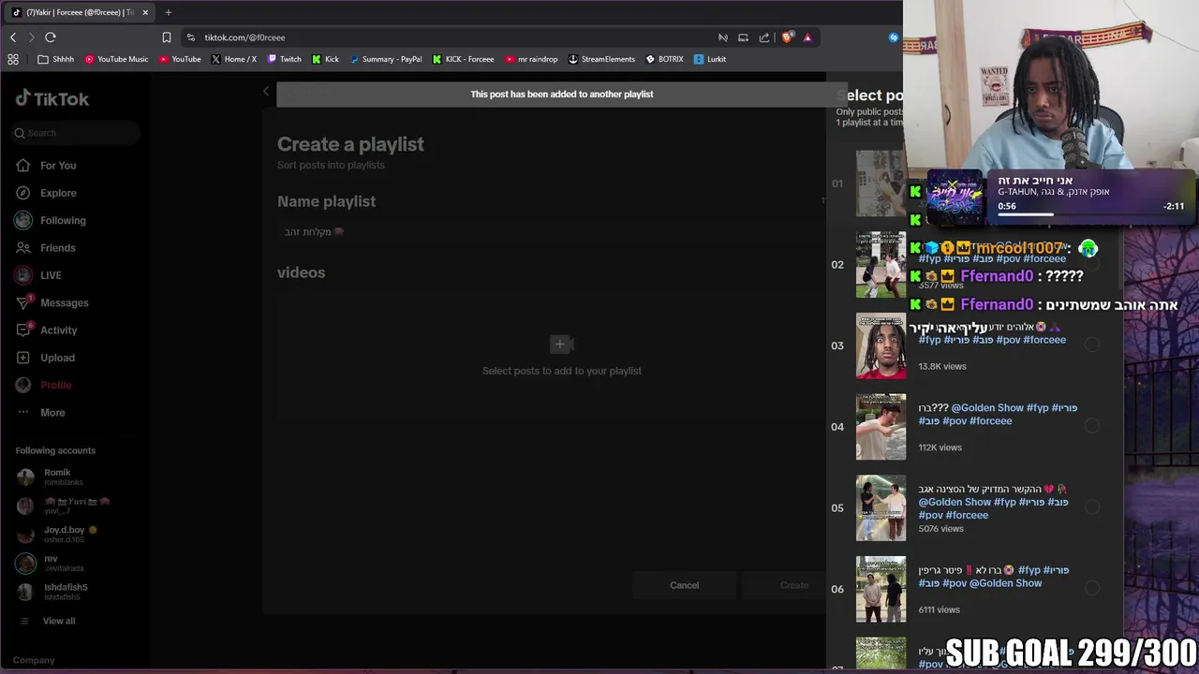Click Create playlist button
Screen dimensions: 1199x674
pyautogui.click(x=793, y=585)
